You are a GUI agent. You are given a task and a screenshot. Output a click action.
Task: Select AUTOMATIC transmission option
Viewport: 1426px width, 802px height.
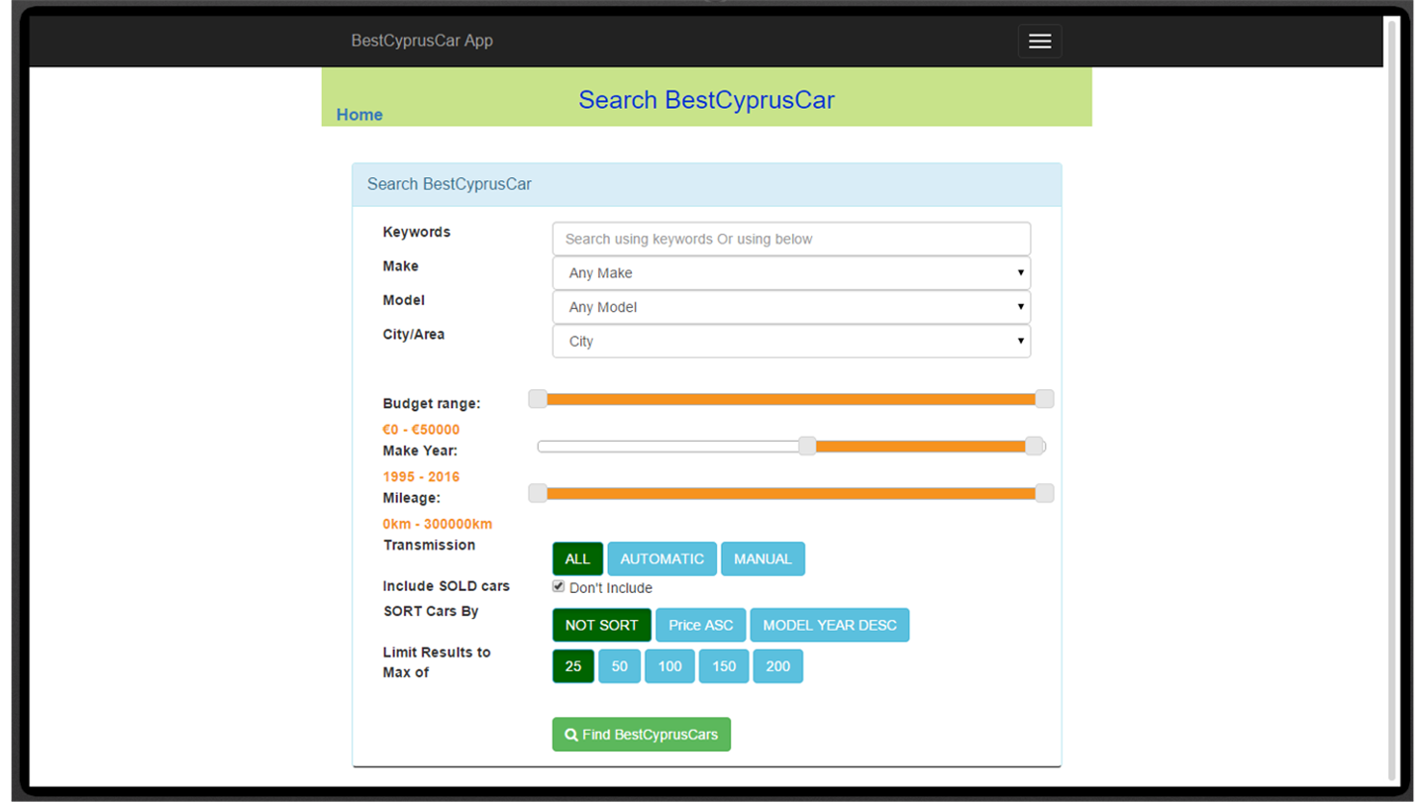[662, 558]
